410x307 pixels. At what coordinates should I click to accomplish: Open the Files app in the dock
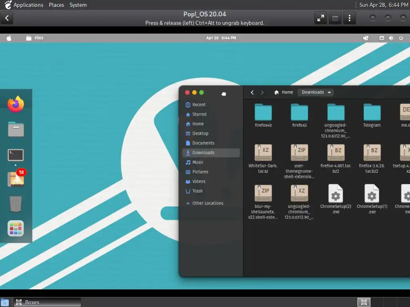point(16,129)
